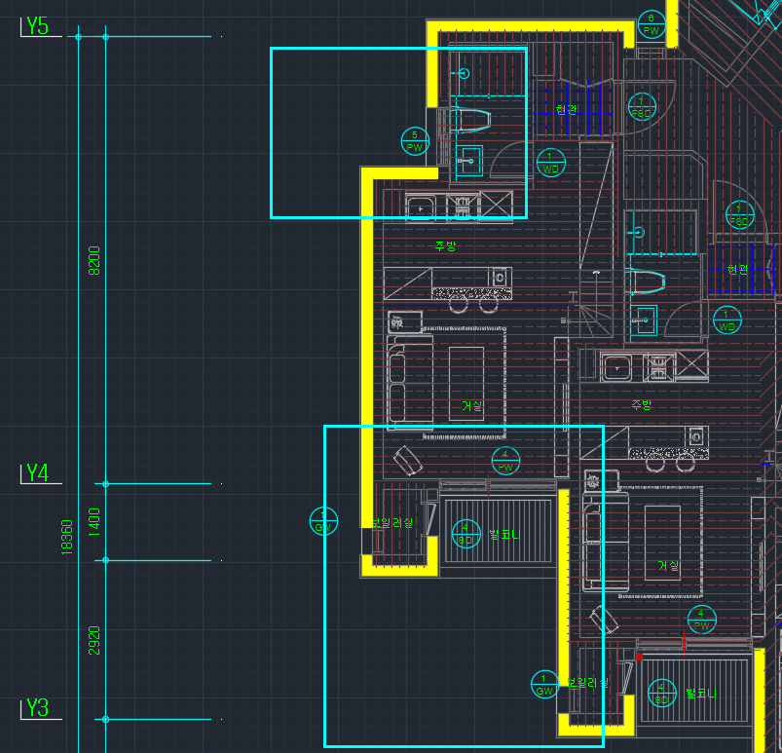Click the 4 PW tag below left 거실

pyautogui.click(x=504, y=461)
